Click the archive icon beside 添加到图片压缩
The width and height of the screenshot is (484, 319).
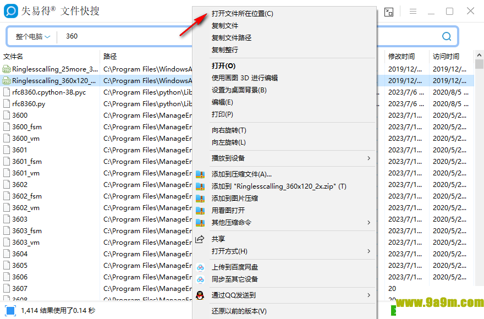click(x=200, y=199)
